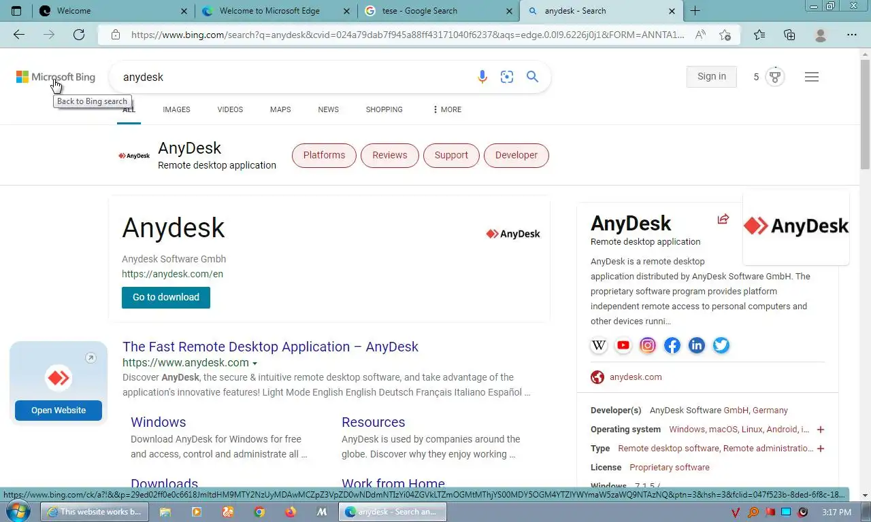Open a new browser tab
The image size is (871, 522).
tap(695, 11)
